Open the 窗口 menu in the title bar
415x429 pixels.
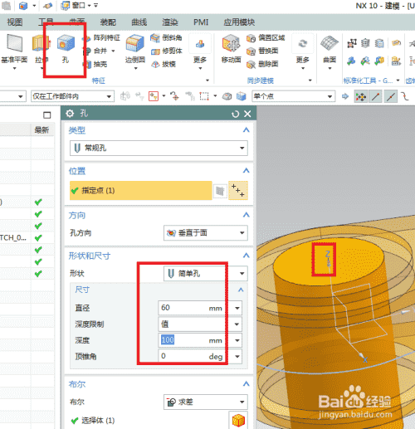76,5
